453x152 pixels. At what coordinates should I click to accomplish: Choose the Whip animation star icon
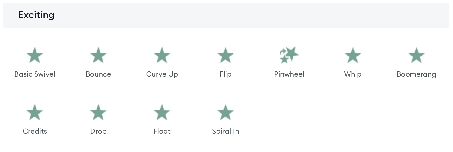coord(353,55)
